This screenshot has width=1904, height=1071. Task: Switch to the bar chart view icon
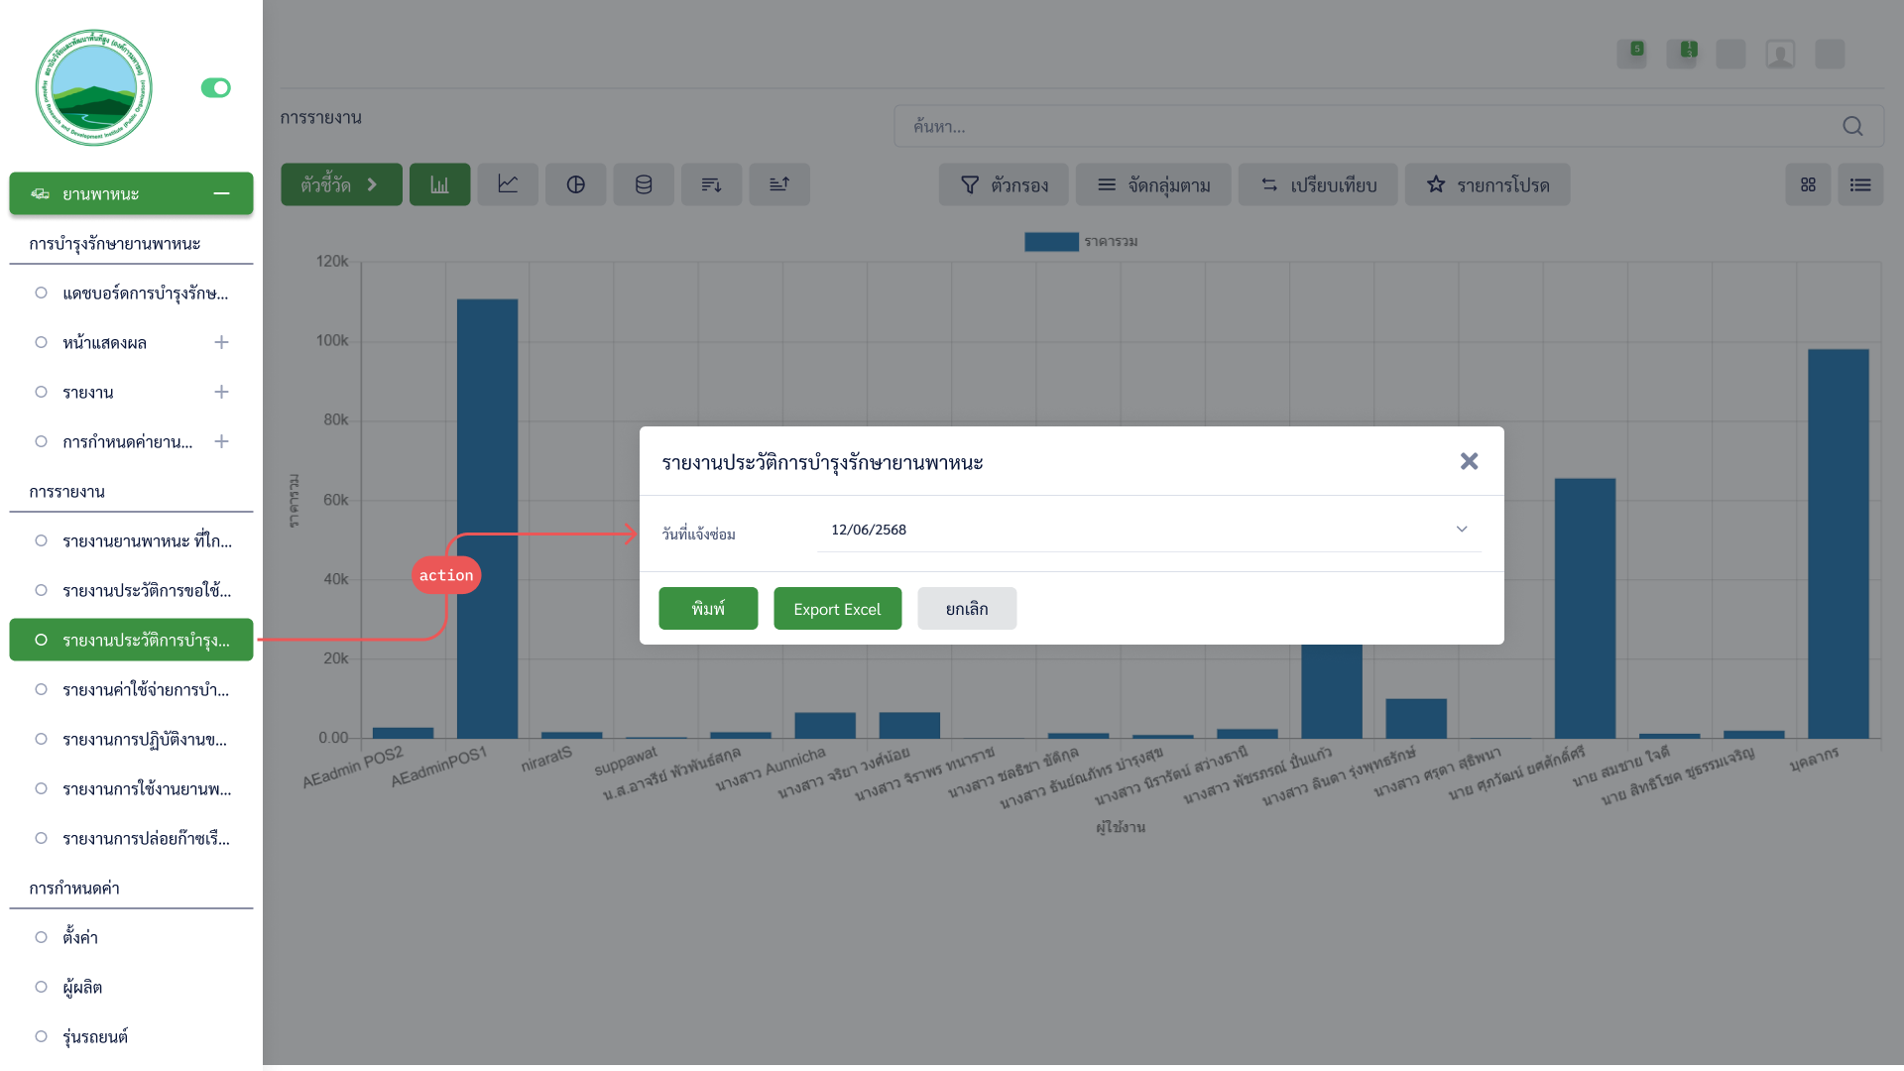[439, 184]
